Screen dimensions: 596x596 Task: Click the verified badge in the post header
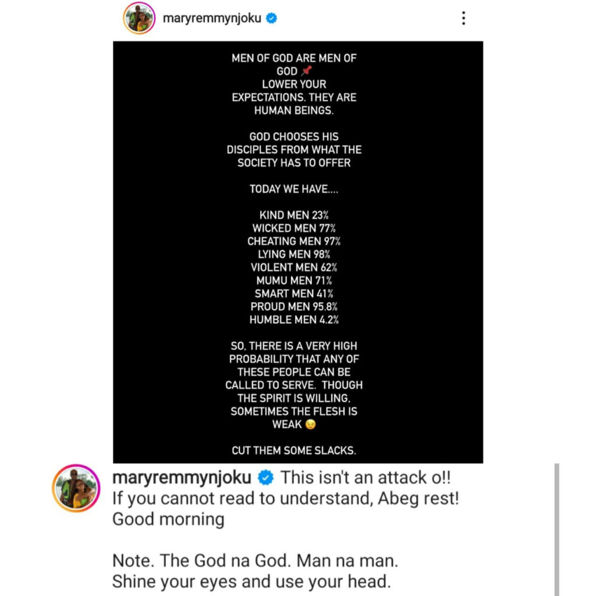pyautogui.click(x=271, y=19)
